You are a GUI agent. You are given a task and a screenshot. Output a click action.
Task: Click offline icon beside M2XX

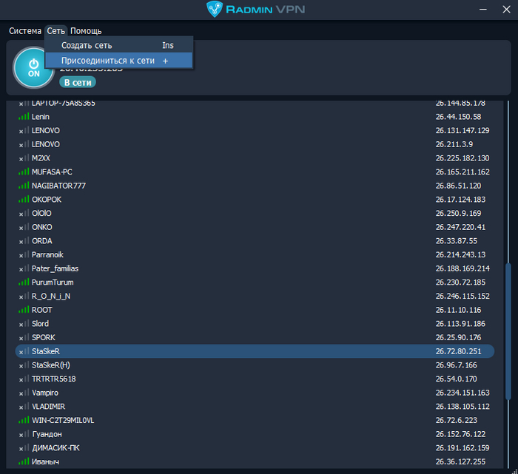24,158
